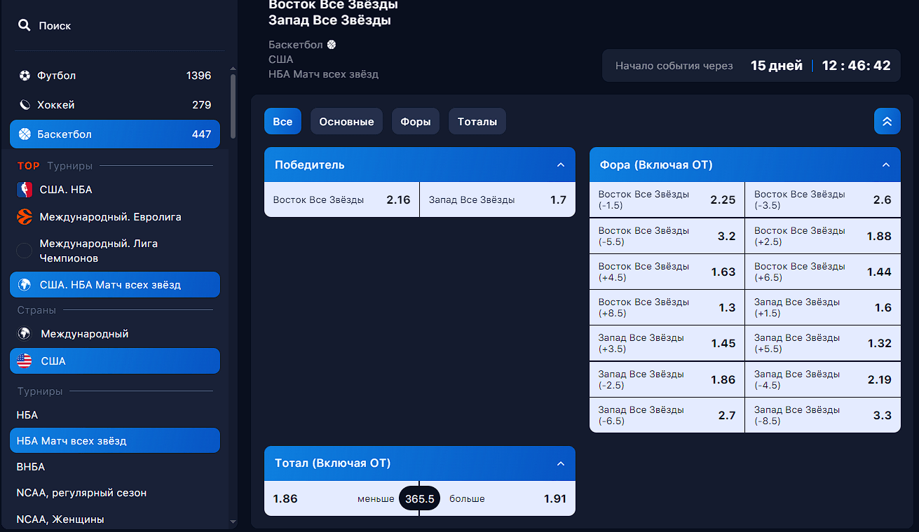Collapse the Тотал (Включая ОТ) section
The height and width of the screenshot is (532, 919).
[560, 463]
